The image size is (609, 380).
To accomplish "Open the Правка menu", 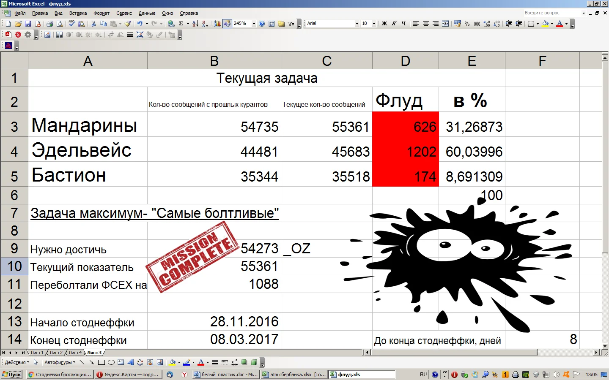I will pos(40,13).
